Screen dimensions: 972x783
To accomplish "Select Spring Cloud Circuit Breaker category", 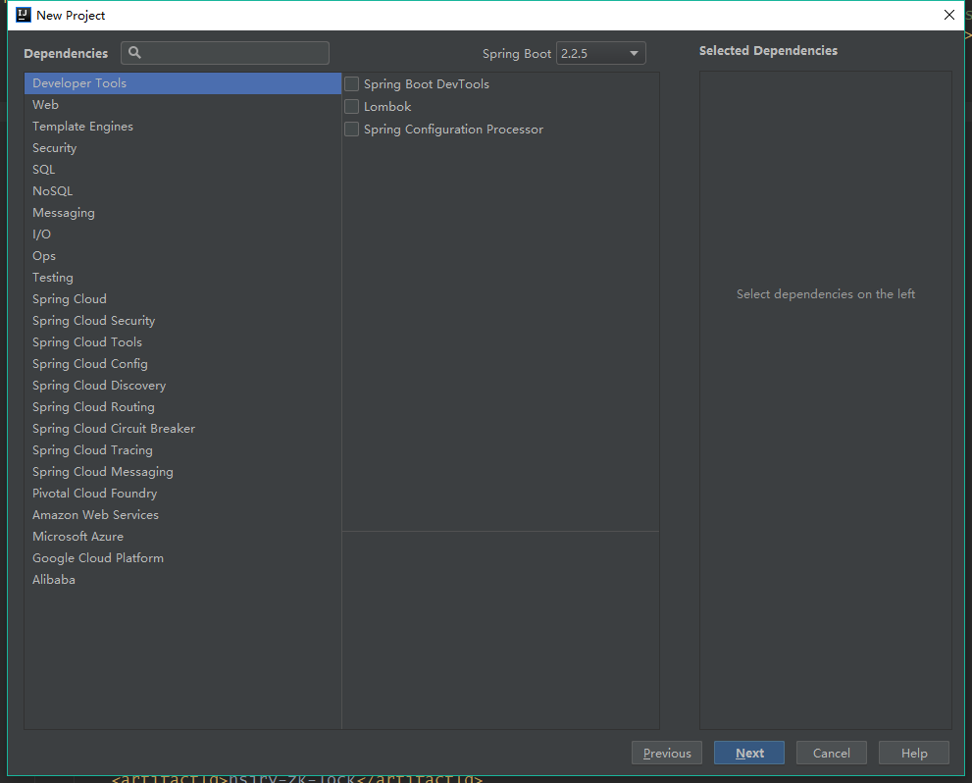I will click(x=182, y=429).
